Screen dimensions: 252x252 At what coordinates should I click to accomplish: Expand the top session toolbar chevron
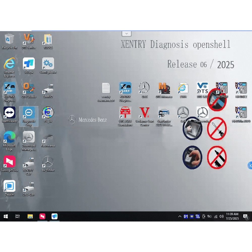click(x=127, y=34)
